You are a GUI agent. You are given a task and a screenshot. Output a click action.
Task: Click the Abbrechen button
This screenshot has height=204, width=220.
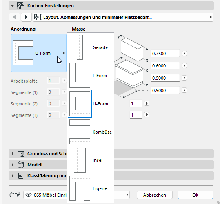click(x=154, y=195)
